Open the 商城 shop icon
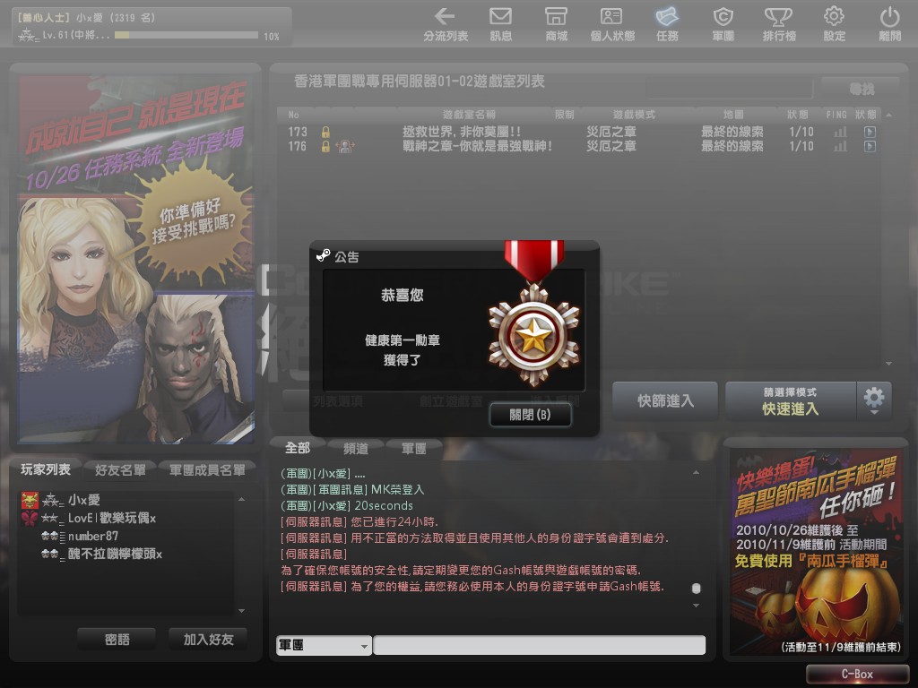 point(556,24)
